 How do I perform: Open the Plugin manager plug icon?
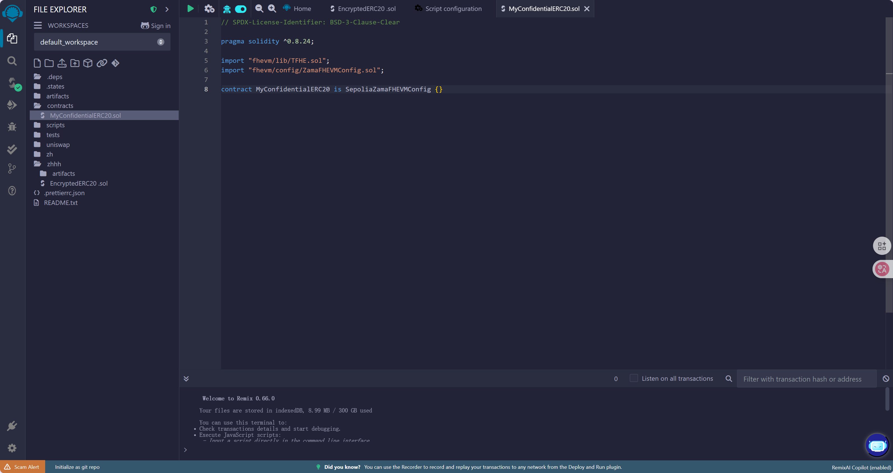click(x=12, y=426)
